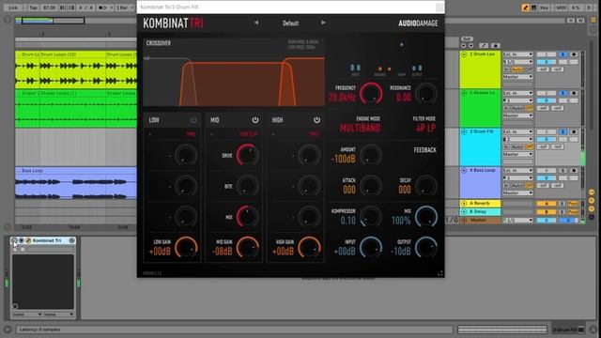This screenshot has width=601, height=338.
Task: Click the Bass Loop clip in arrangement
Action: coord(76,183)
